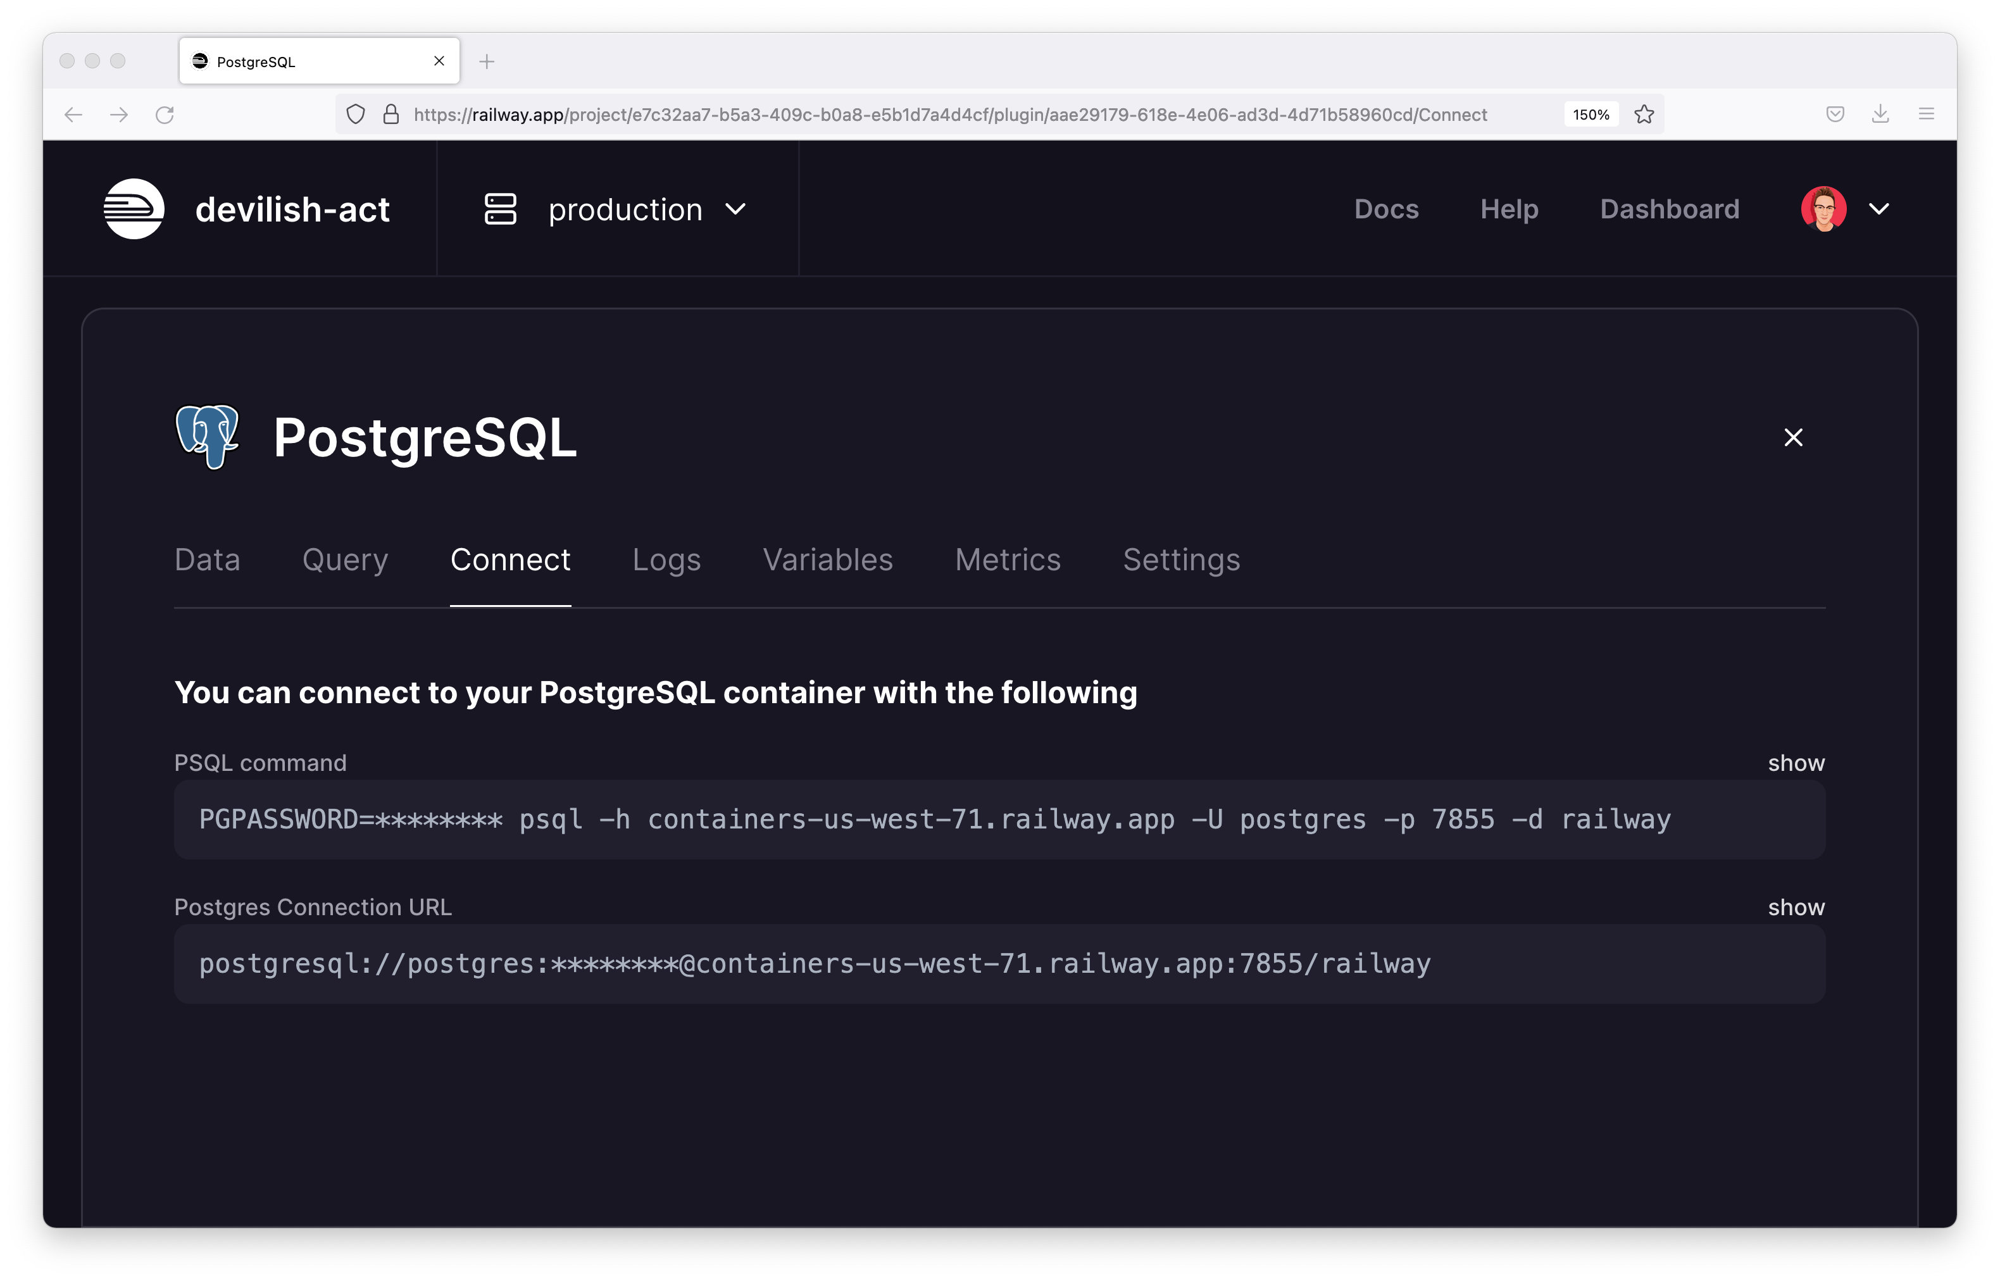Switch to the Metrics tab

point(1007,560)
